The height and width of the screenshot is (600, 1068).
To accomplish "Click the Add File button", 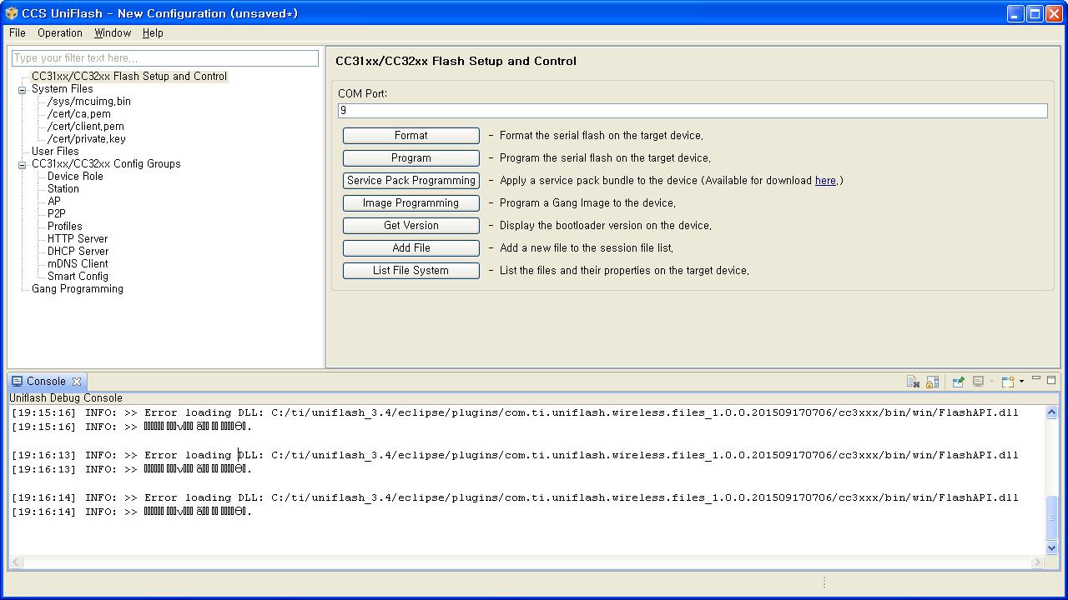I will [x=411, y=247].
